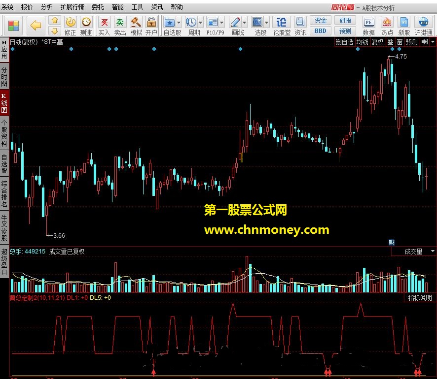
Task: Open the 扩展行情 menu
Action: (72, 7)
